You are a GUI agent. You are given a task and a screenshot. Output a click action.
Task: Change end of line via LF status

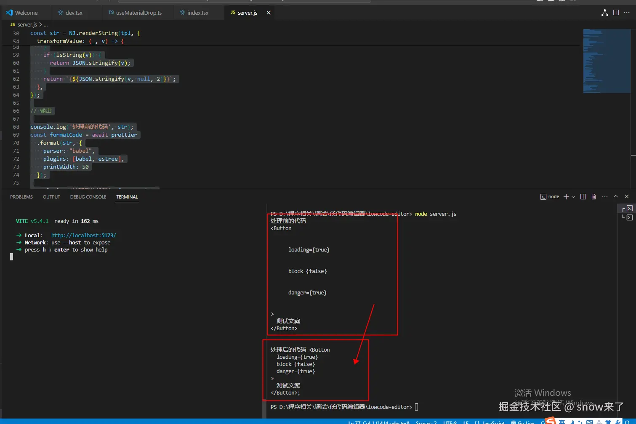point(466,422)
